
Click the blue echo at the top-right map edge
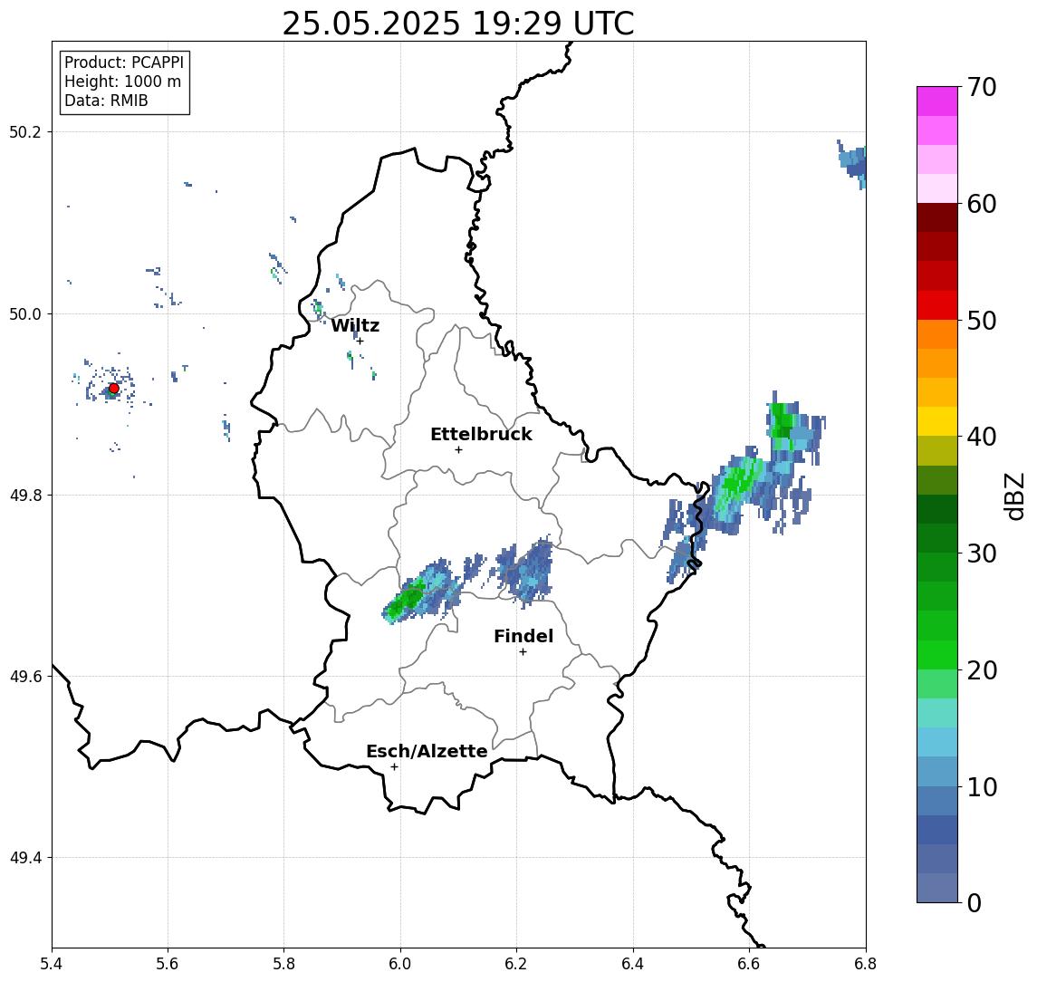tap(853, 163)
